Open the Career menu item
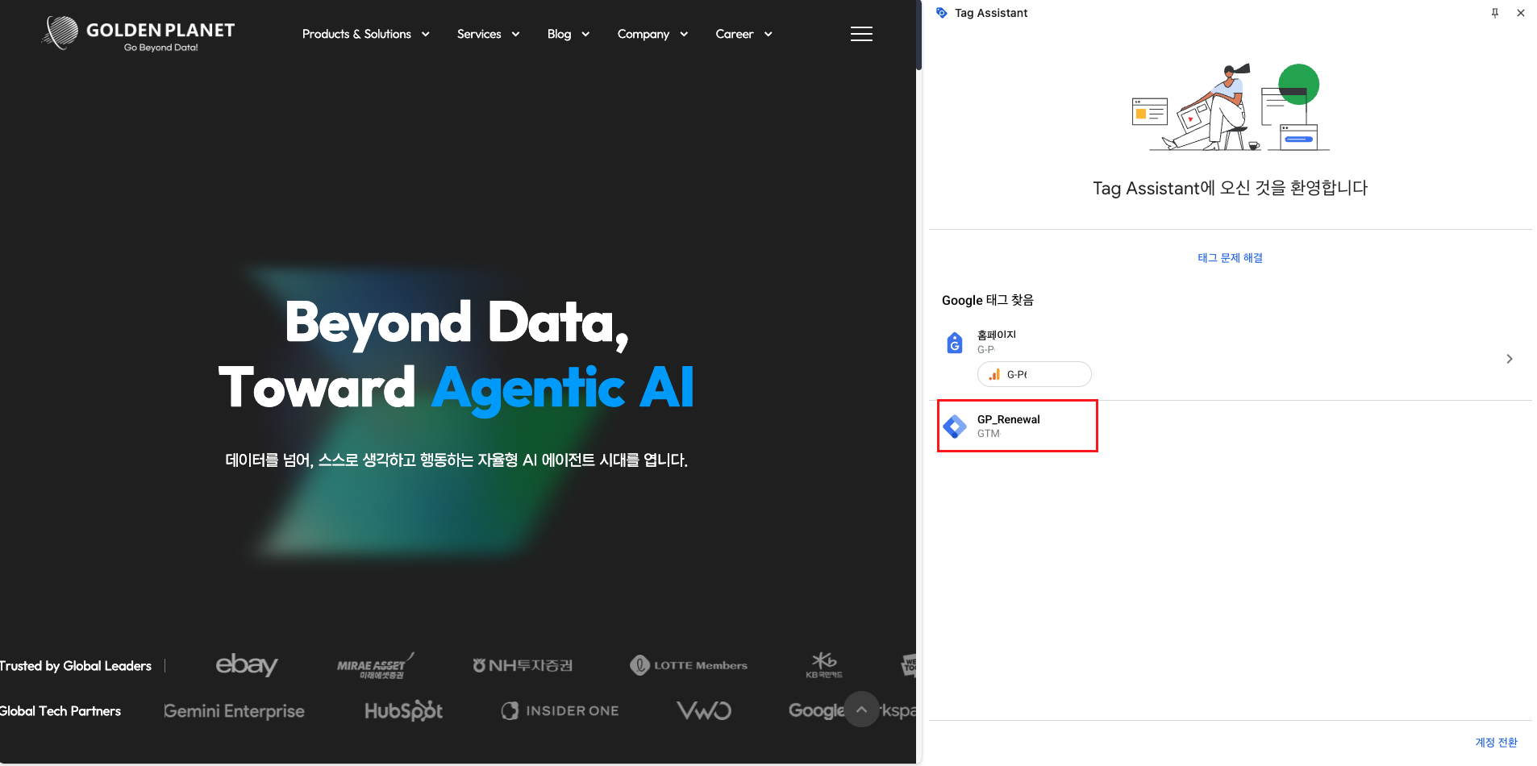The height and width of the screenshot is (766, 1537). click(x=744, y=34)
